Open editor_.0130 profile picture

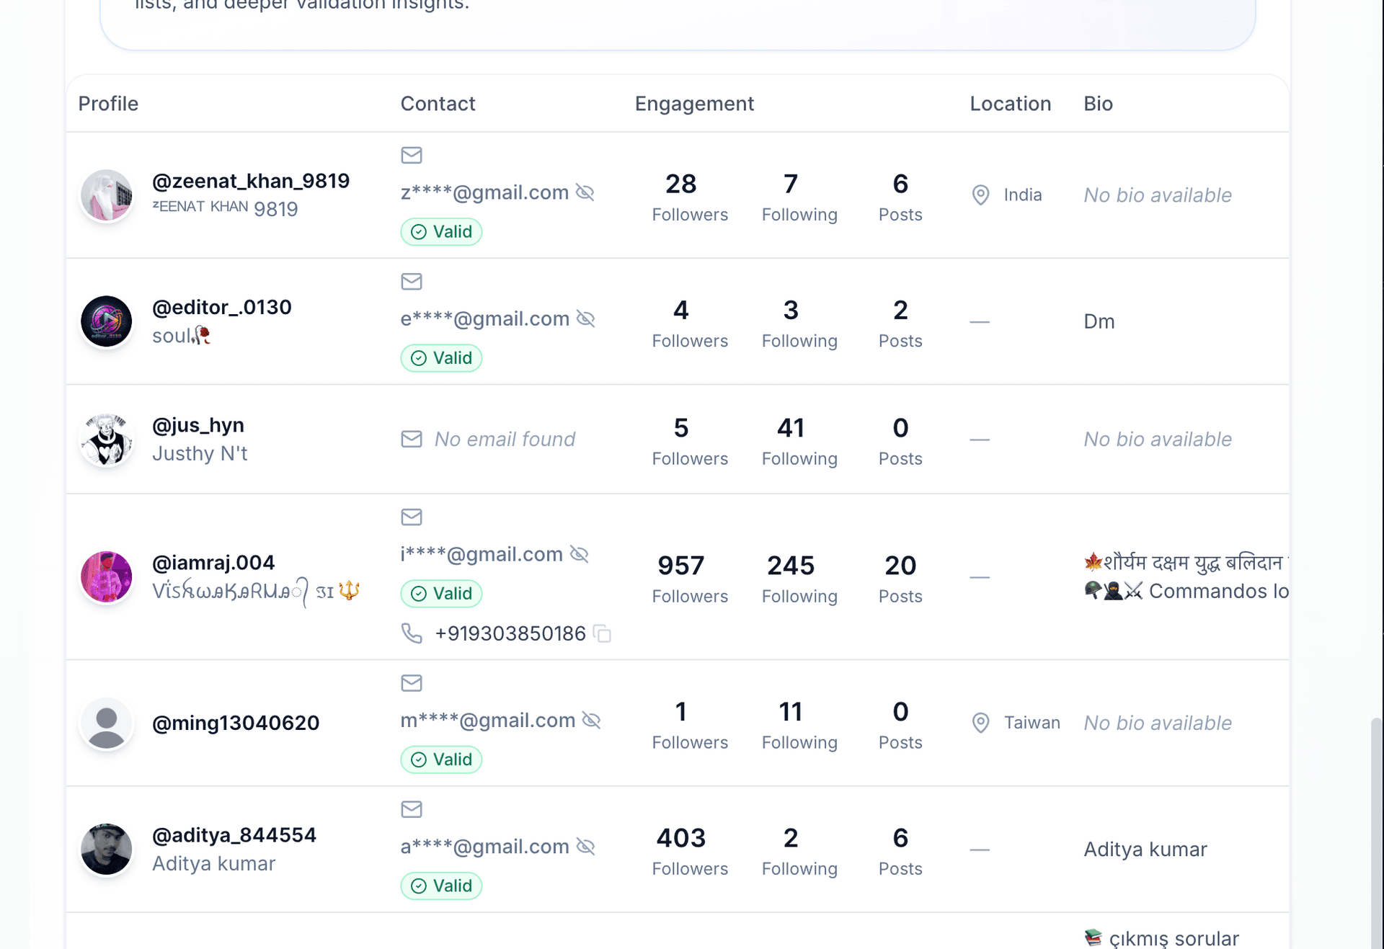click(x=107, y=321)
